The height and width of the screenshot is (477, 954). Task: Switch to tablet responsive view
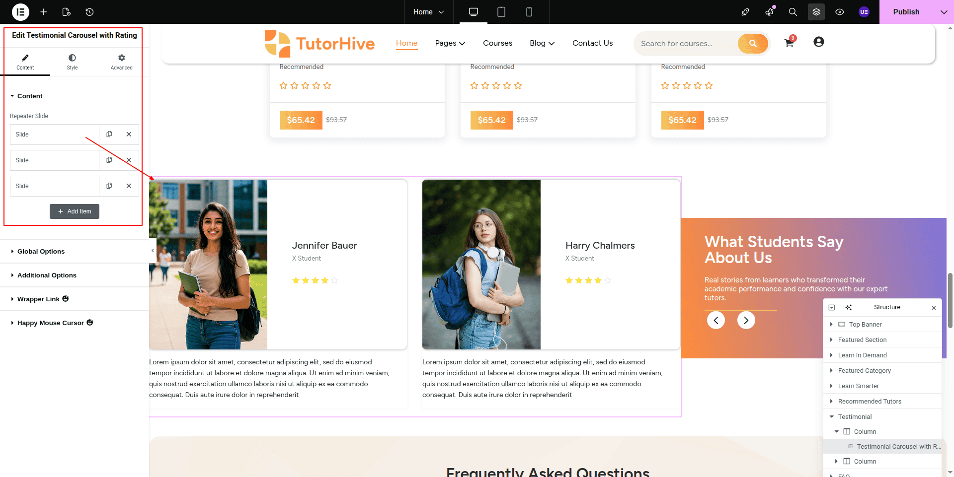click(x=501, y=12)
